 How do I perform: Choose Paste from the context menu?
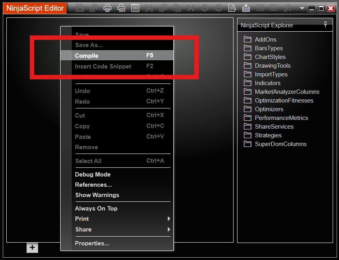(117, 137)
